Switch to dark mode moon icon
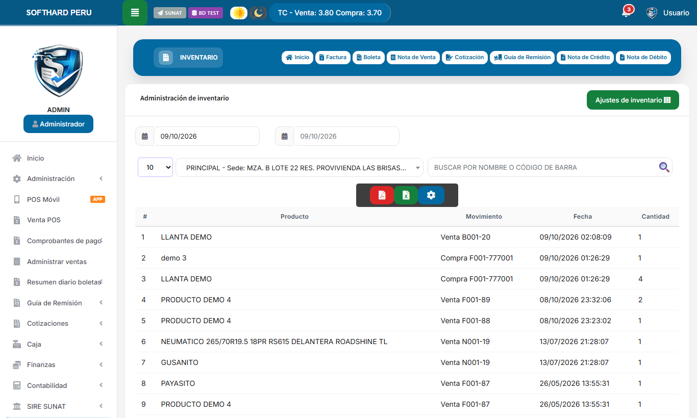Viewport: 697px width, 418px height. coord(258,13)
